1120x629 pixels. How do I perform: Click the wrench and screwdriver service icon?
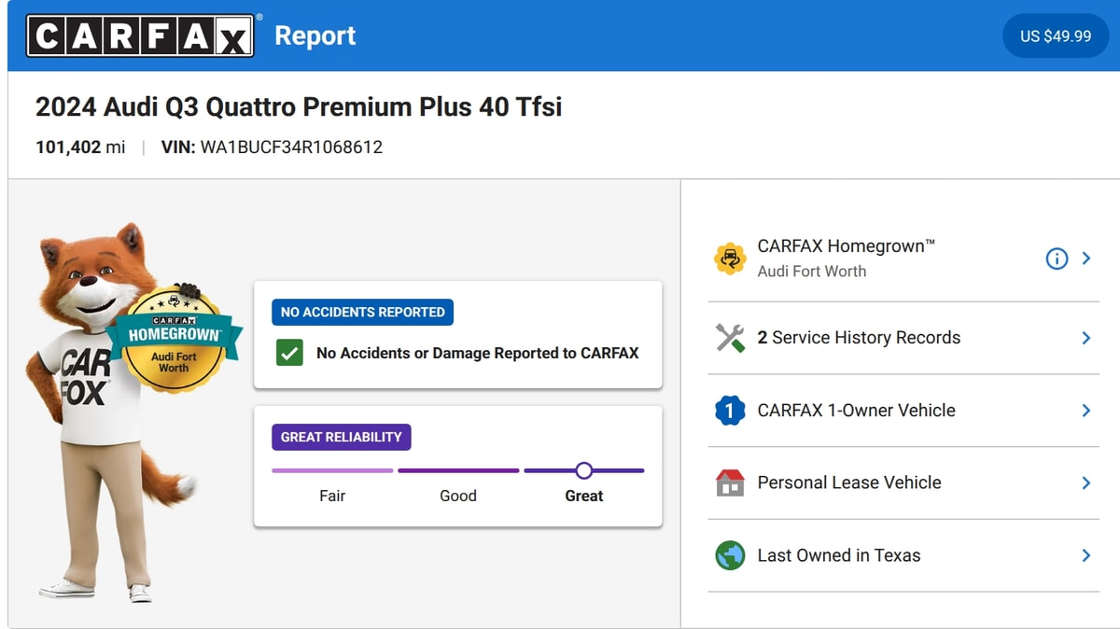(x=730, y=338)
